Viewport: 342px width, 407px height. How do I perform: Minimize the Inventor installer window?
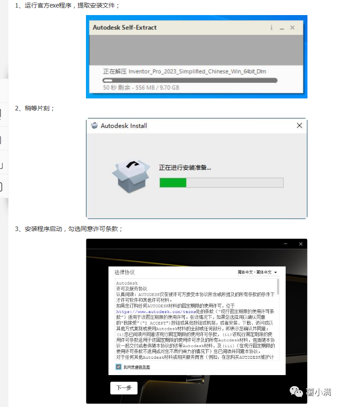pos(285,244)
